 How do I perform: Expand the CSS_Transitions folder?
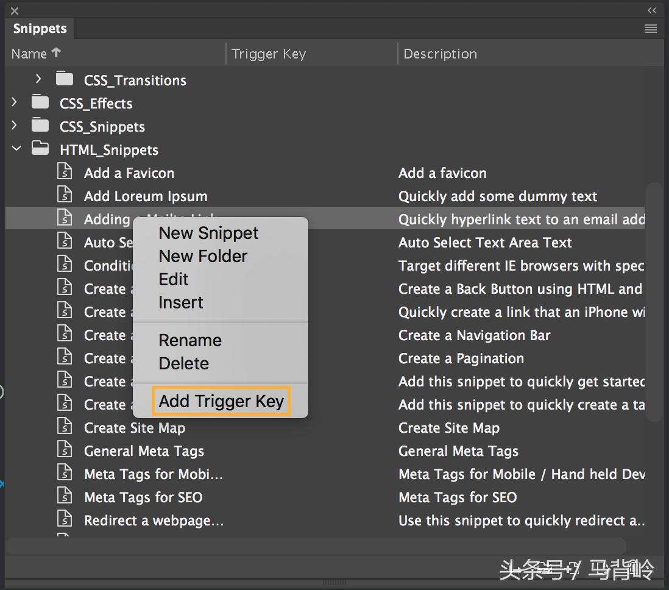(x=38, y=79)
